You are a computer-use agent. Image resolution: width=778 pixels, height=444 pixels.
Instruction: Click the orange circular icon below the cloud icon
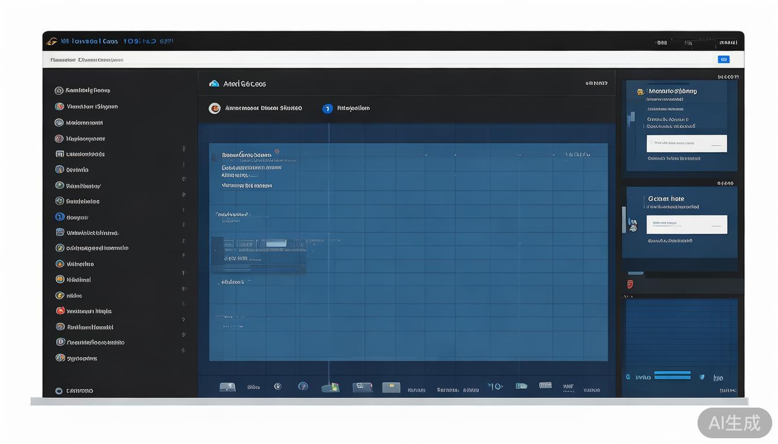click(214, 108)
